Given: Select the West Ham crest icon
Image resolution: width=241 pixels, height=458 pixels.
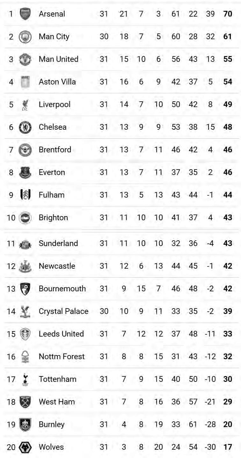Looking at the screenshot, I should (x=25, y=402).
